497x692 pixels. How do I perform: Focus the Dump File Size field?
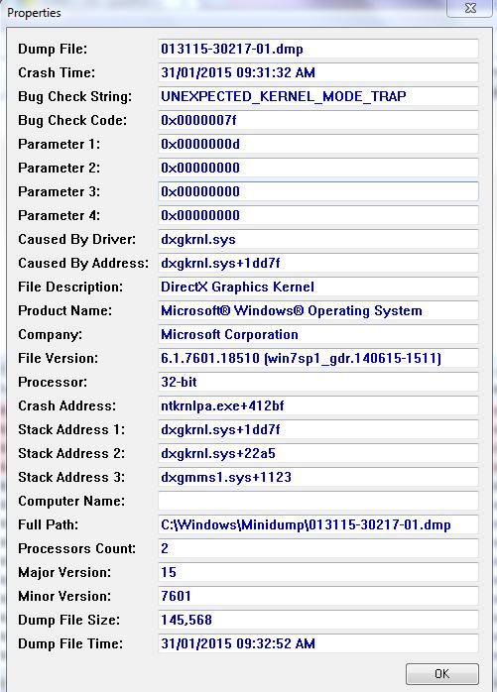coord(318,620)
